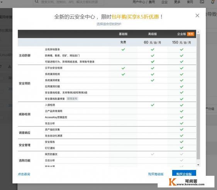The height and width of the screenshot is (190, 217).
Task: Click the 主动防御 category label
Action: pyautogui.click(x=25, y=55)
